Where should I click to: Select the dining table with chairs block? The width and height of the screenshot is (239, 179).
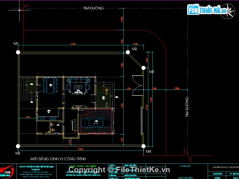tap(50, 85)
